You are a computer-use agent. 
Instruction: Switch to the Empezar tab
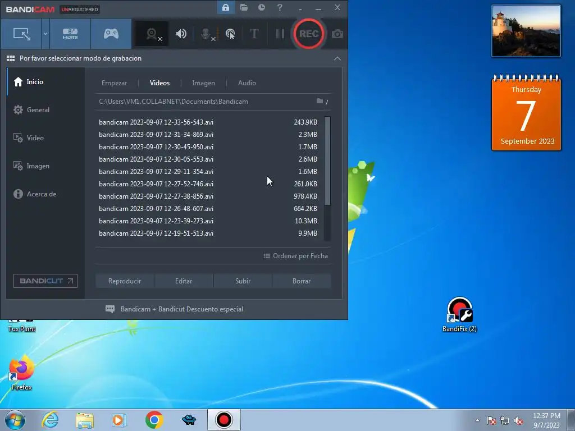point(114,83)
